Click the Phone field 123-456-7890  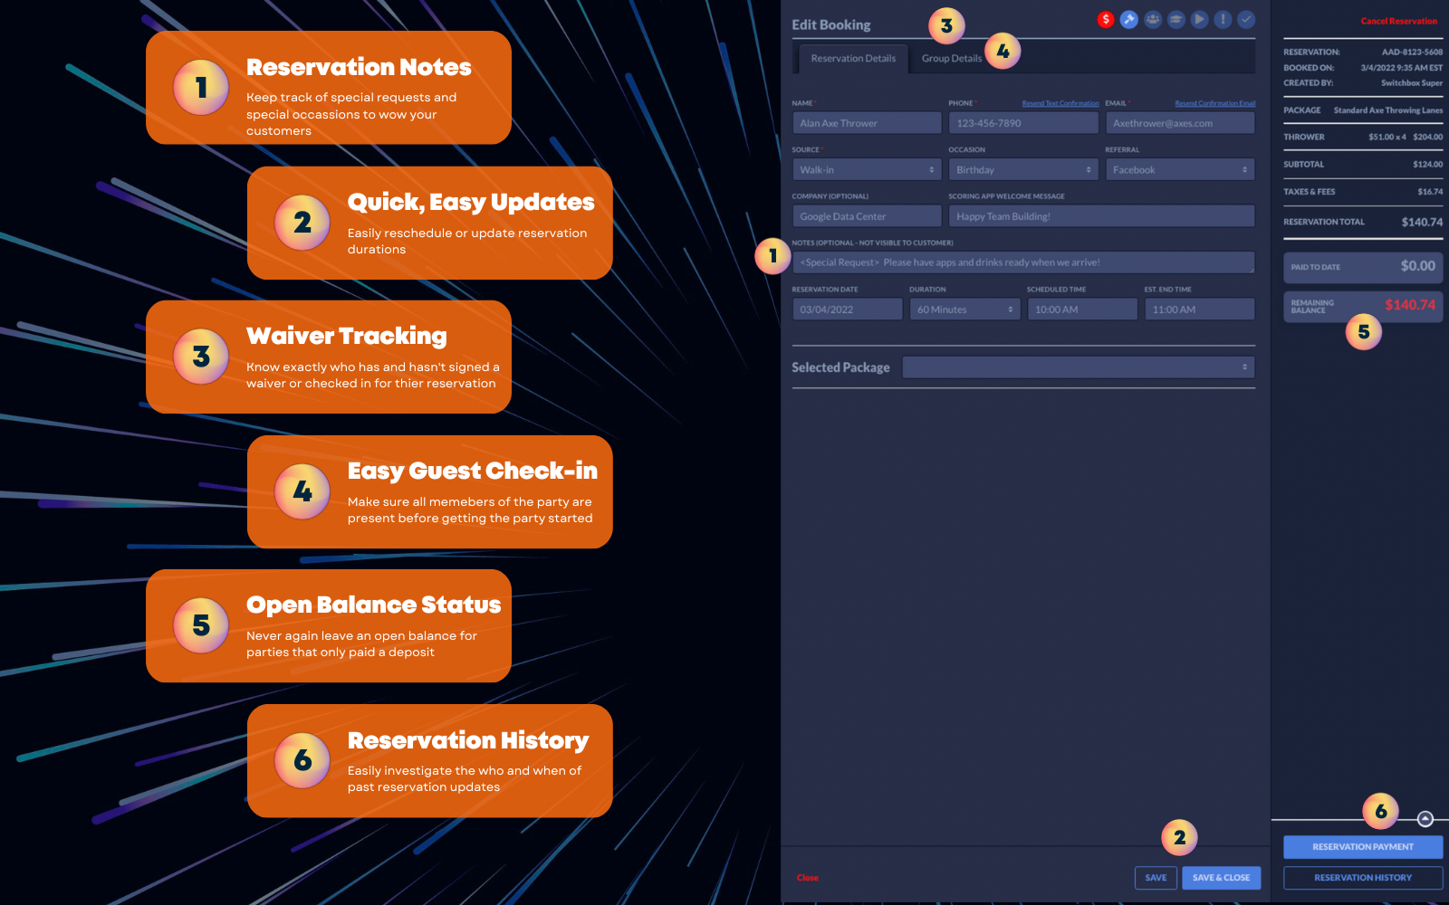tap(1023, 123)
